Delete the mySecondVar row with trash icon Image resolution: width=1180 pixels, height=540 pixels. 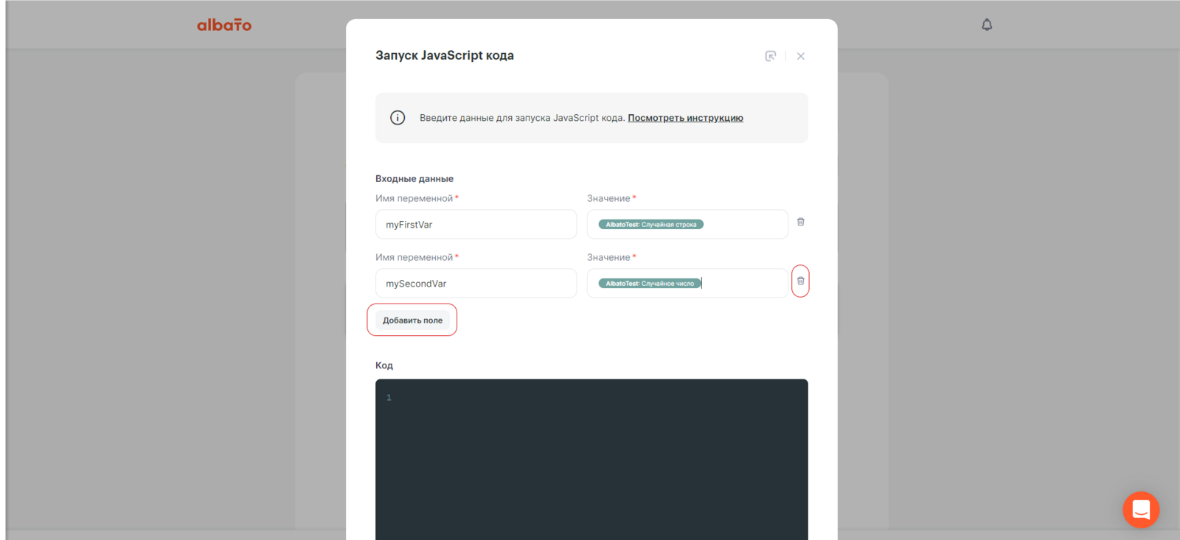point(801,281)
